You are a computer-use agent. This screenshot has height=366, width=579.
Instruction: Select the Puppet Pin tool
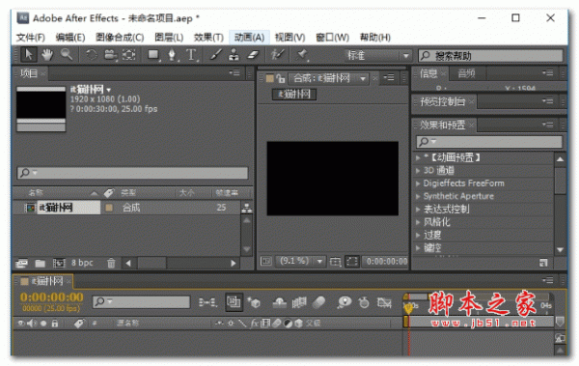click(x=302, y=55)
